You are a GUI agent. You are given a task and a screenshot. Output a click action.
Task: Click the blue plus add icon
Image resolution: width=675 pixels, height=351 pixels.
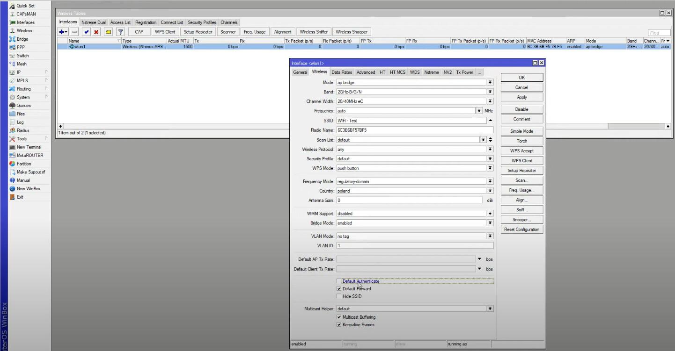click(x=63, y=32)
